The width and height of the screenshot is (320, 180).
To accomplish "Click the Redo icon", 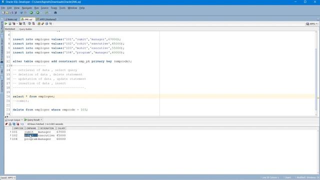I will pos(25,12).
